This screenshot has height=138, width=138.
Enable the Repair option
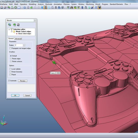(x=10, y=75)
